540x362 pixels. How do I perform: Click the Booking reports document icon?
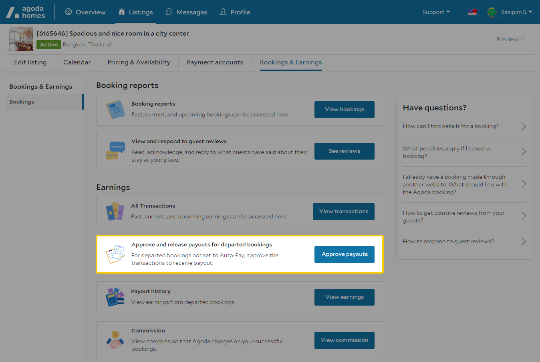point(115,110)
